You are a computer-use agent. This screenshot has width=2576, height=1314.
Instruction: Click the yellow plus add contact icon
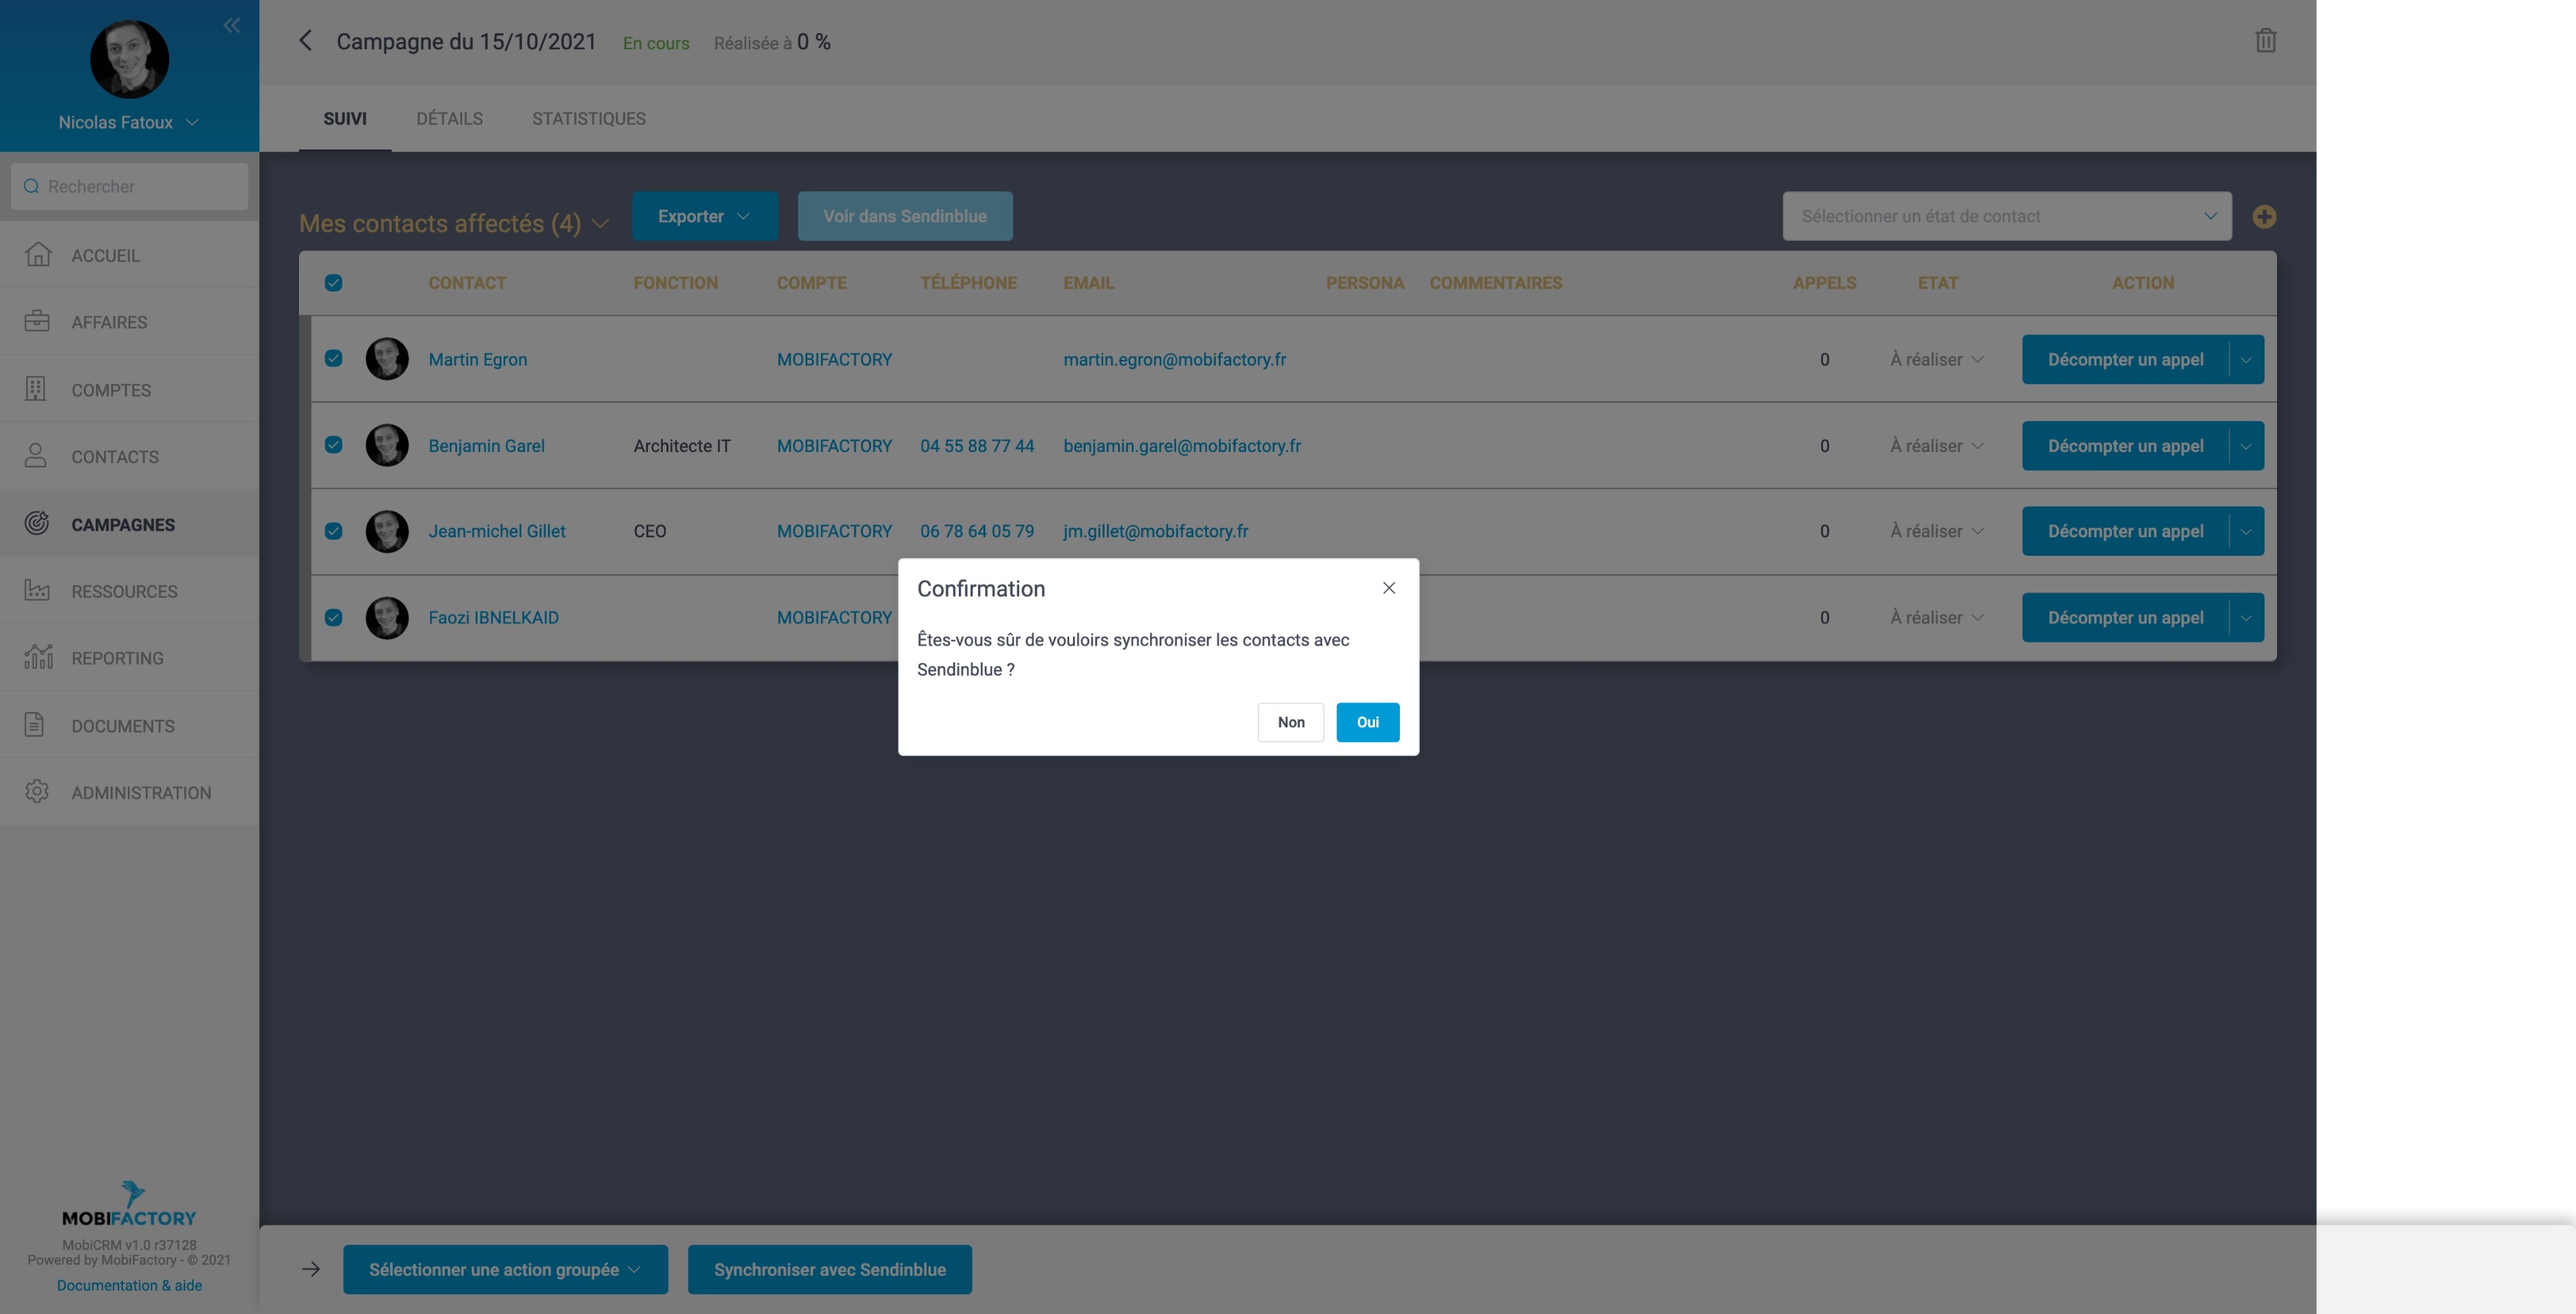tap(2264, 217)
